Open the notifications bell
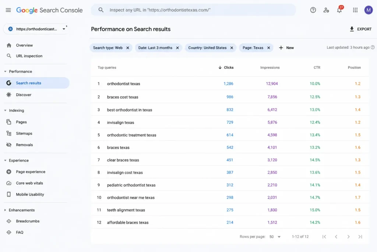Viewport: 377px width, 252px height. click(x=339, y=10)
